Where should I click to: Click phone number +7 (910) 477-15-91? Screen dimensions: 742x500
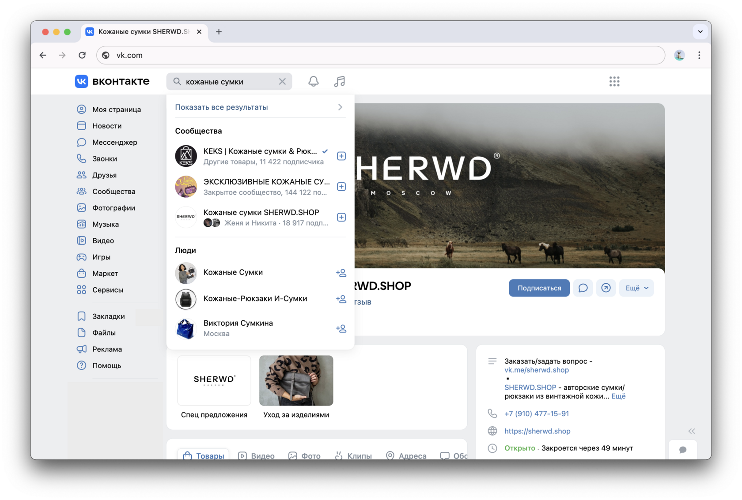pos(536,414)
